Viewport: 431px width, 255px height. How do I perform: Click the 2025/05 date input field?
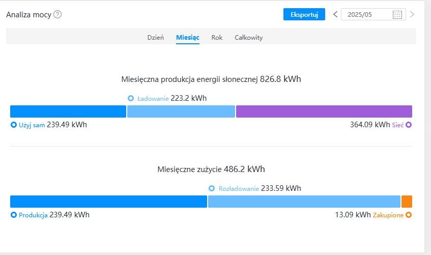pyautogui.click(x=373, y=14)
